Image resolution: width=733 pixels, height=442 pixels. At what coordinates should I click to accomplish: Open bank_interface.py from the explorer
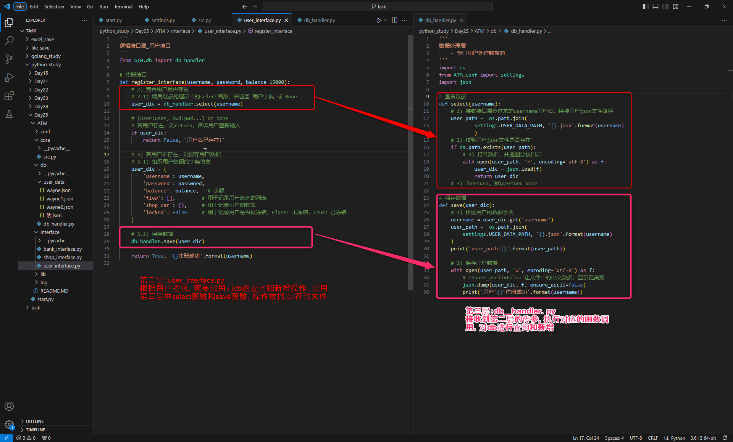point(62,249)
